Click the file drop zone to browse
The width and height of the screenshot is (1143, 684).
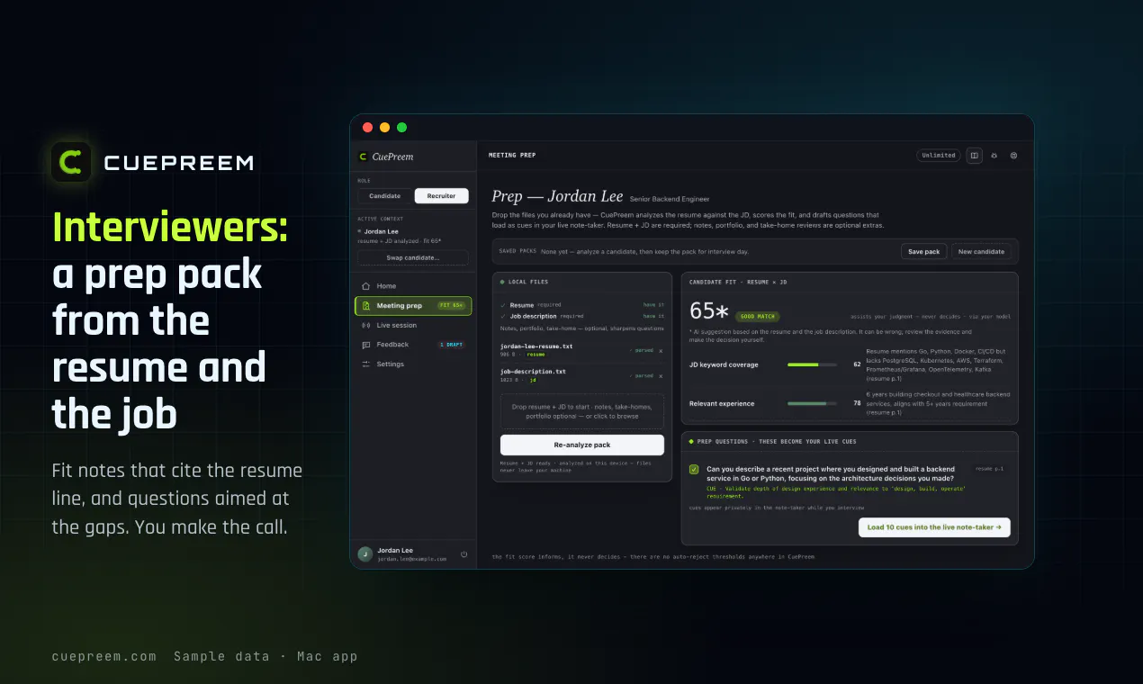pyautogui.click(x=582, y=411)
